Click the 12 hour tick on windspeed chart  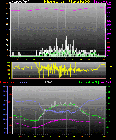tap(57, 59)
